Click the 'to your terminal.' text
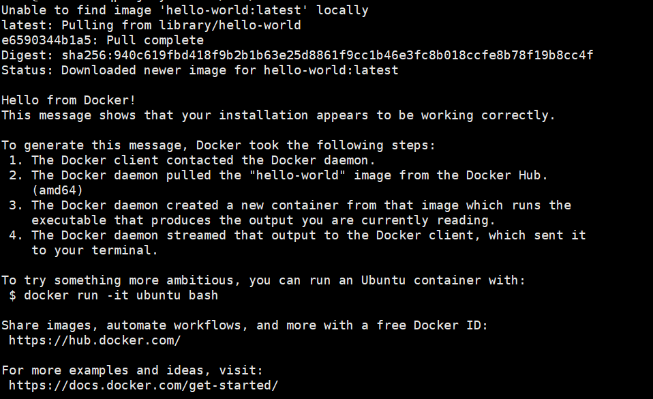This screenshot has height=399, width=653. 95,250
